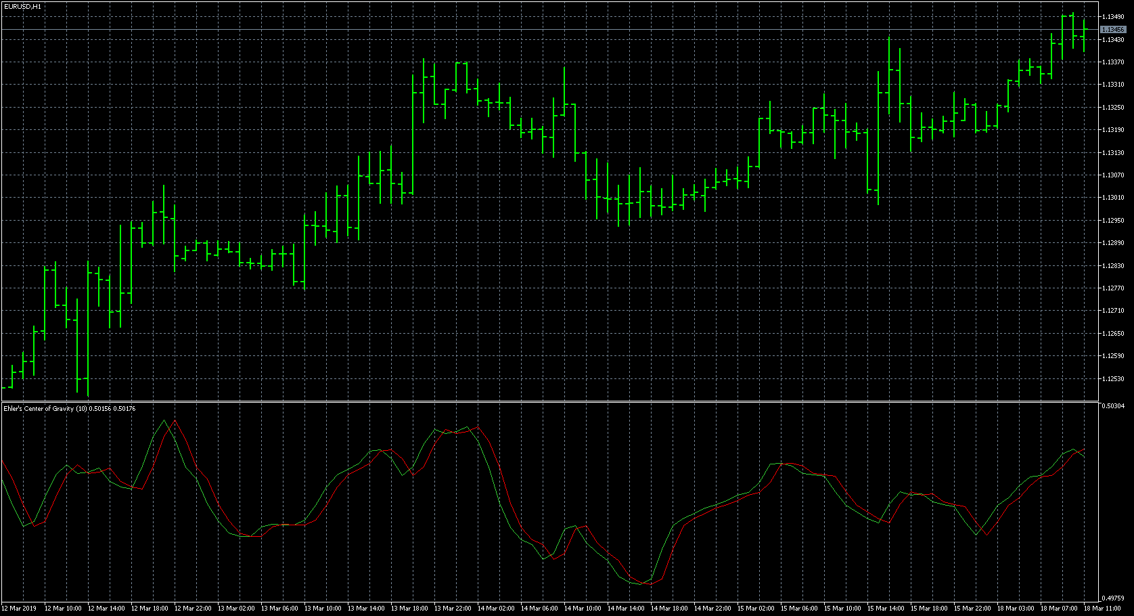1134x616 pixels.
Task: Click the 1.13250 price axis label
Action: click(1112, 108)
